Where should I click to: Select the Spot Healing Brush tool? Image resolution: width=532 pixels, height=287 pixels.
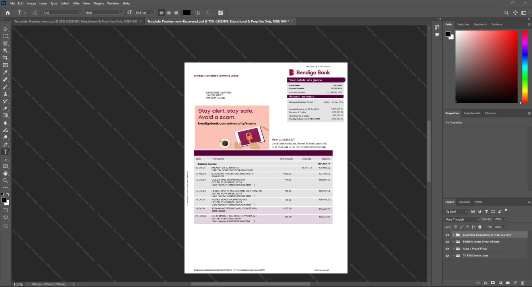(6, 80)
